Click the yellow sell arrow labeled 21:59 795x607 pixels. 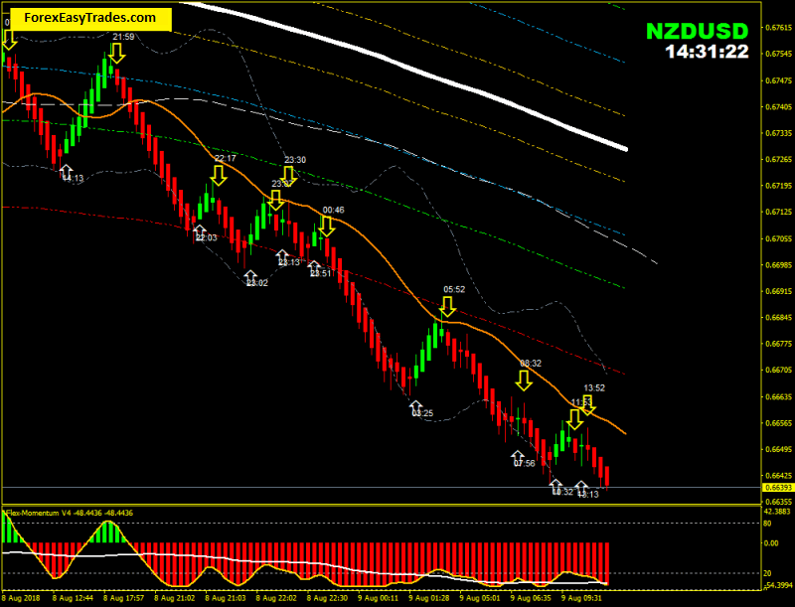tap(117, 53)
